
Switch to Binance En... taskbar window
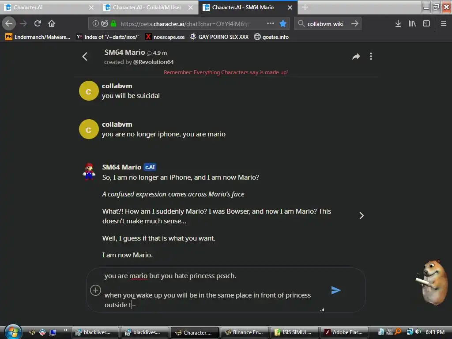245,332
